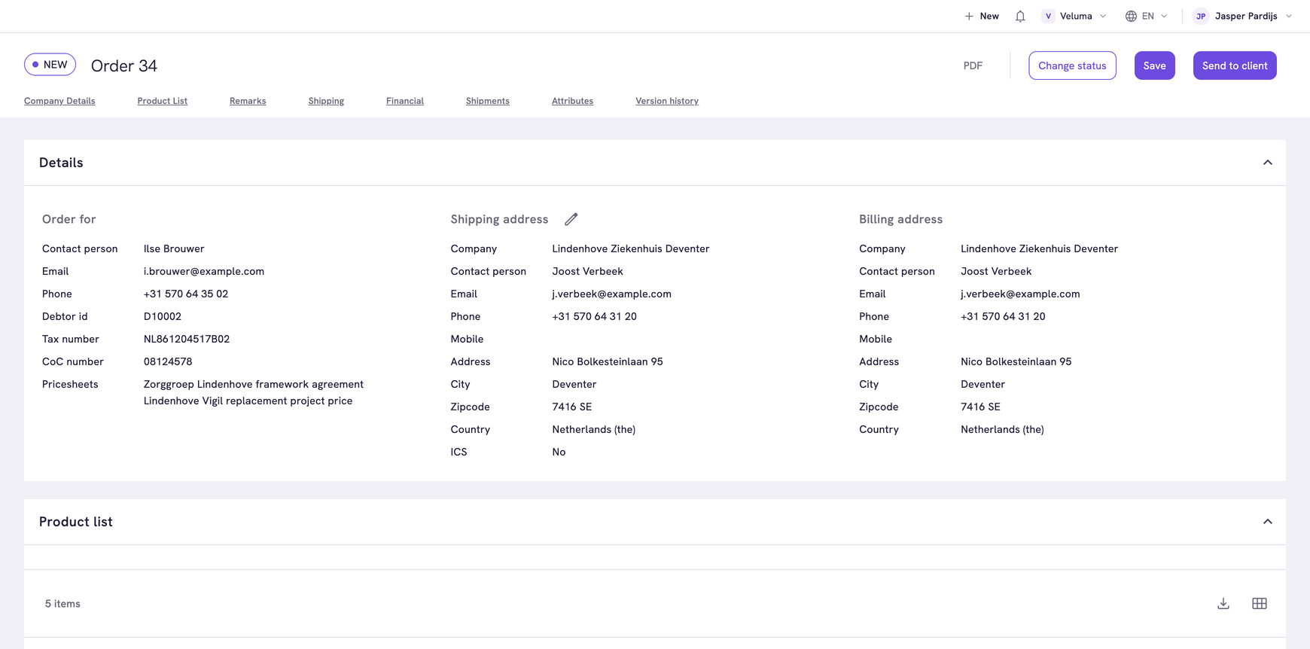
Task: Download the product list
Action: click(1223, 604)
